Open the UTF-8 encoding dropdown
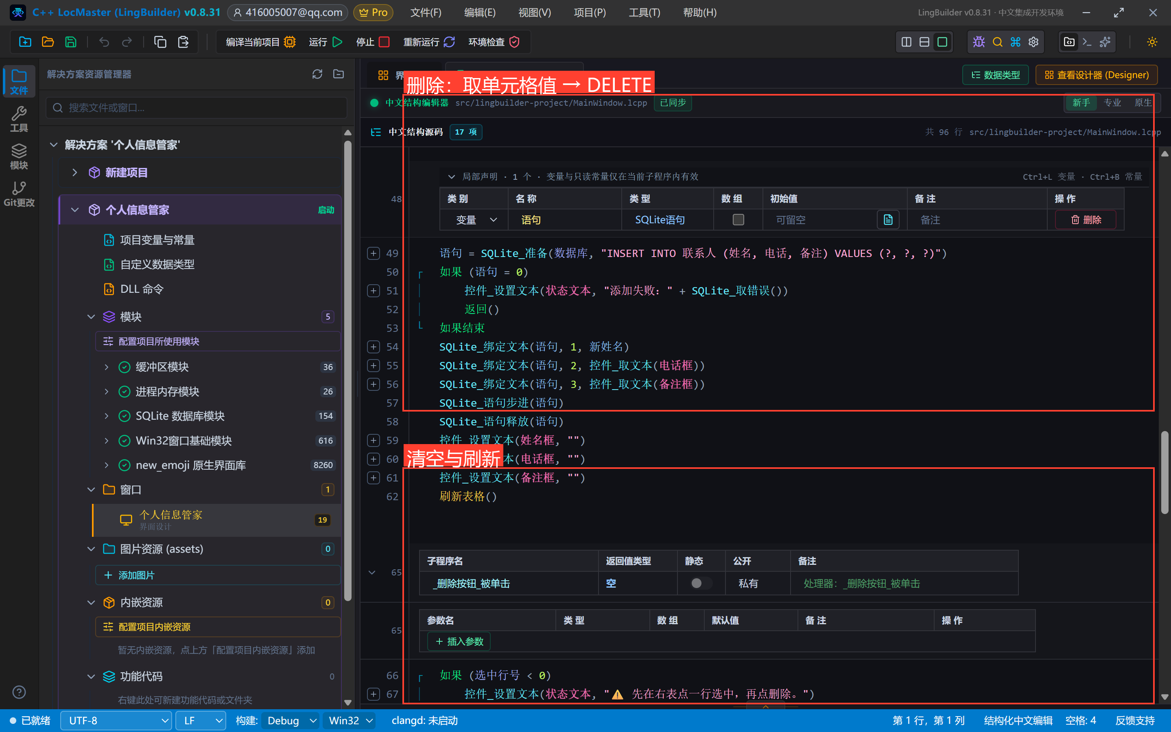Image resolution: width=1171 pixels, height=732 pixels. [x=116, y=720]
